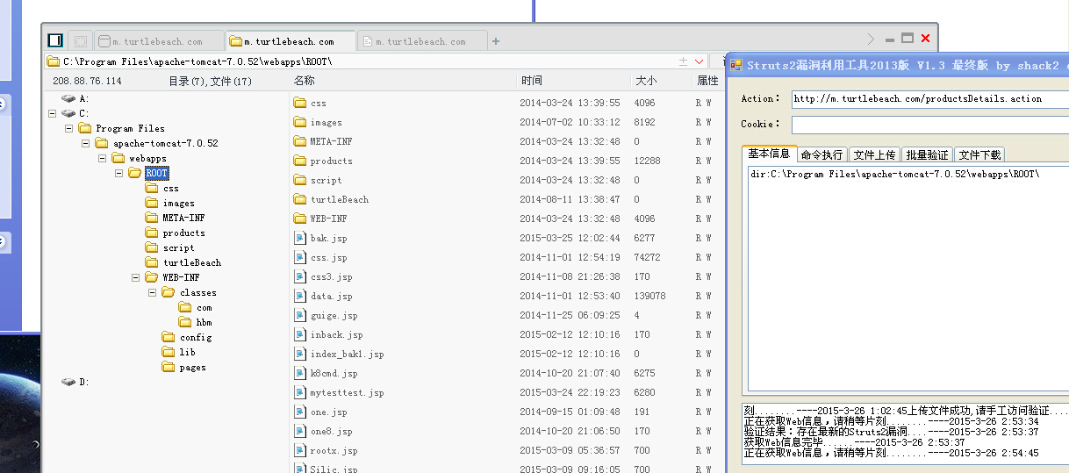Click the products folder icon in the file list
Screen dimensions: 1069x473
click(300, 161)
